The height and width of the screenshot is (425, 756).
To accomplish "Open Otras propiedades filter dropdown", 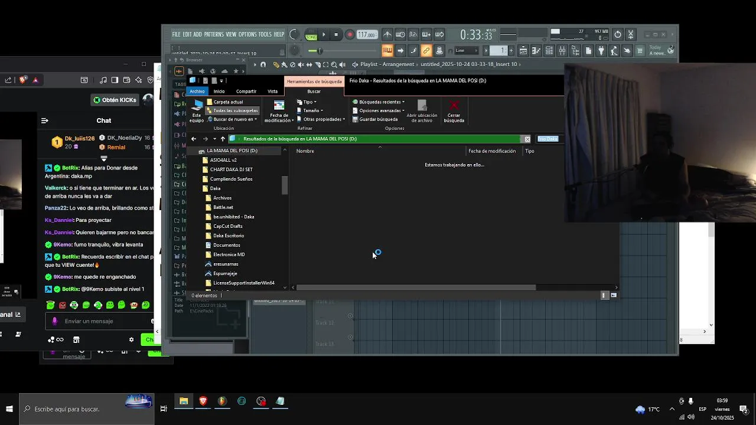I will point(321,119).
